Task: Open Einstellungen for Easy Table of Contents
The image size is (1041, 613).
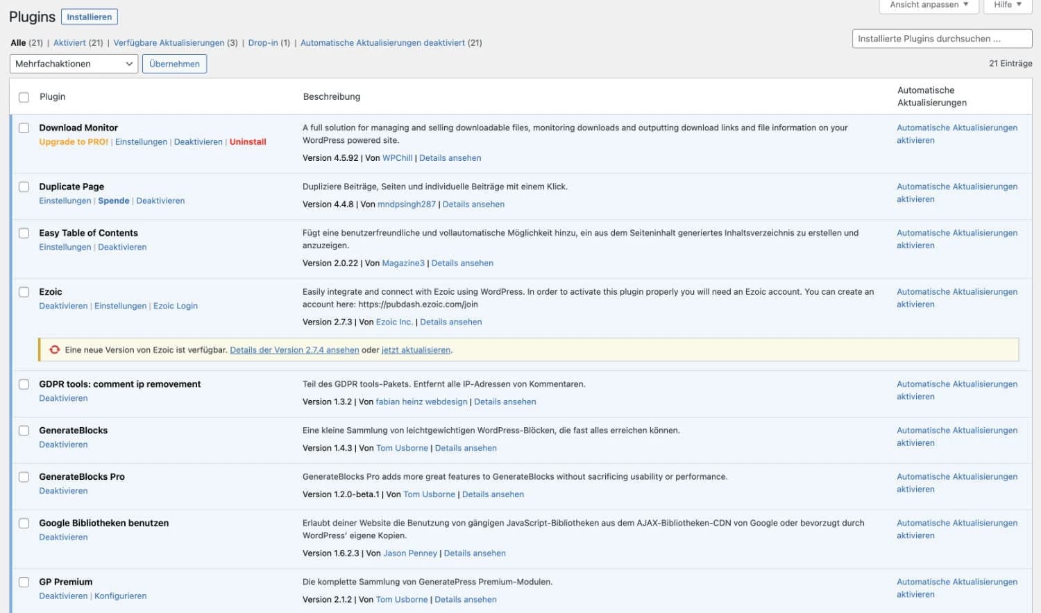Action: (65, 248)
